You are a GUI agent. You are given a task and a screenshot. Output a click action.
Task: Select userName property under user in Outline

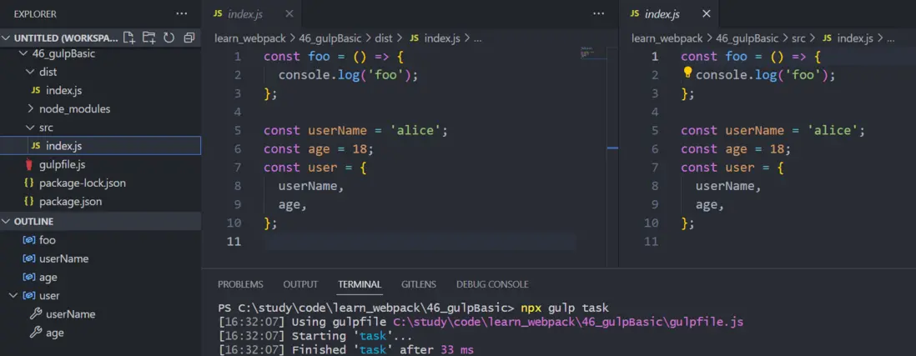coord(71,314)
